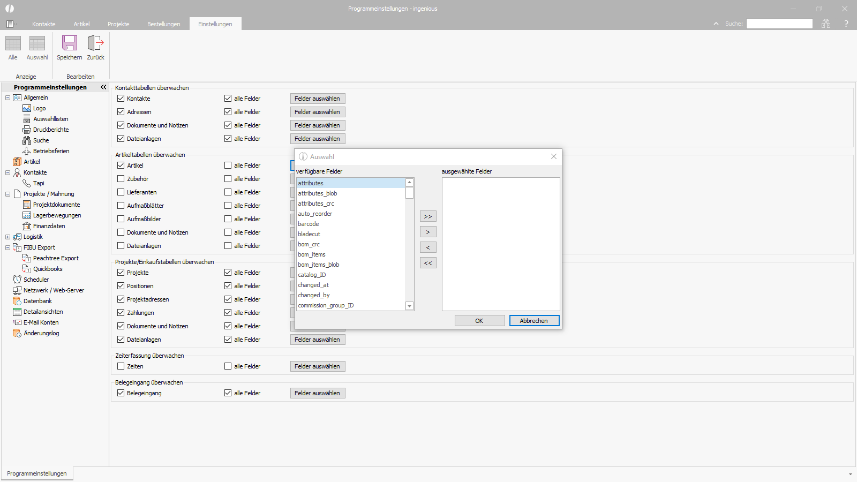Enable the Aufmaßblätter checkbox
This screenshot has width=857, height=482.
coord(121,206)
